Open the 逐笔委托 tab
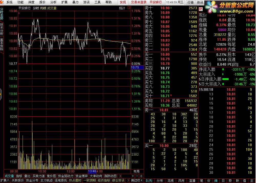The image size is (256, 183). (x=61, y=180)
